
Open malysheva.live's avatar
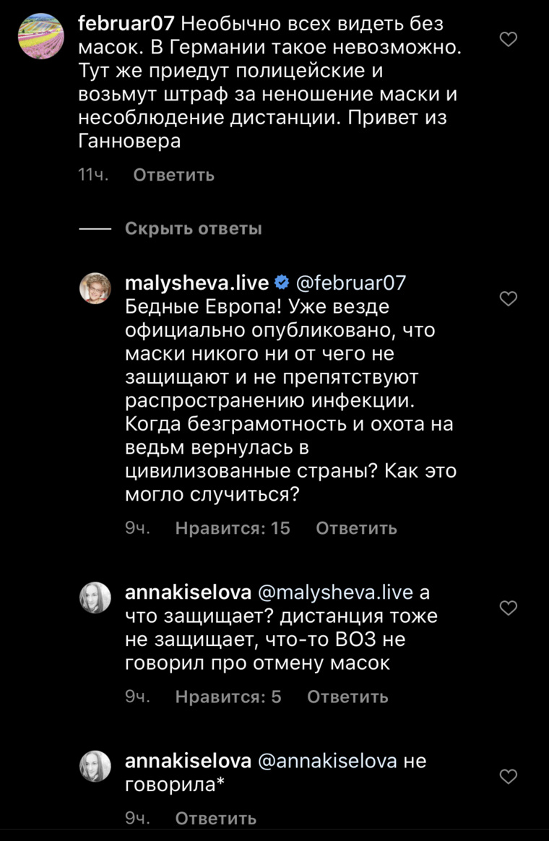point(94,289)
